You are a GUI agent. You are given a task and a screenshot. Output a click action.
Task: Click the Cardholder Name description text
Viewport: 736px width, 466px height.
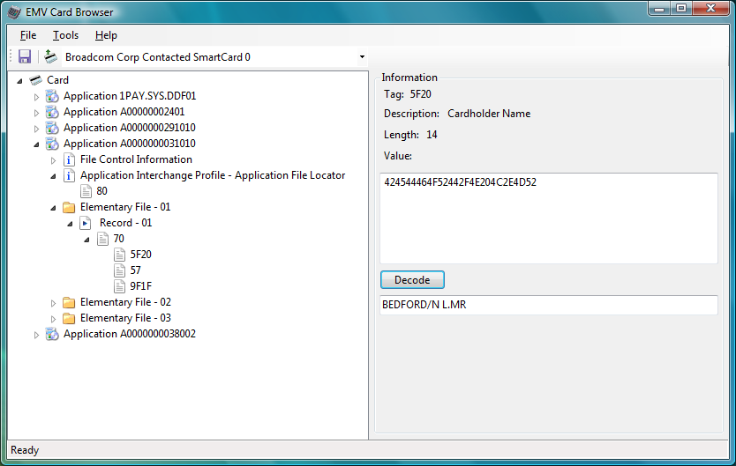click(489, 114)
